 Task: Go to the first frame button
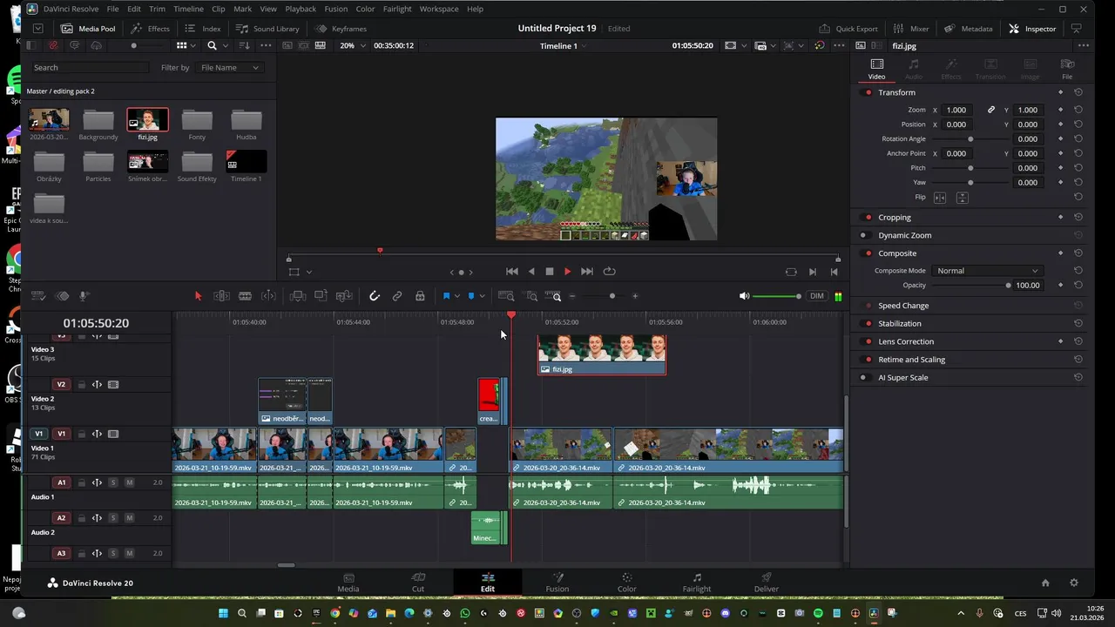(512, 272)
